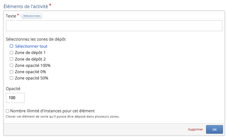
Task: Enable unlimited instances checkbox (Nombre illimité)
Action: [x=8, y=111]
